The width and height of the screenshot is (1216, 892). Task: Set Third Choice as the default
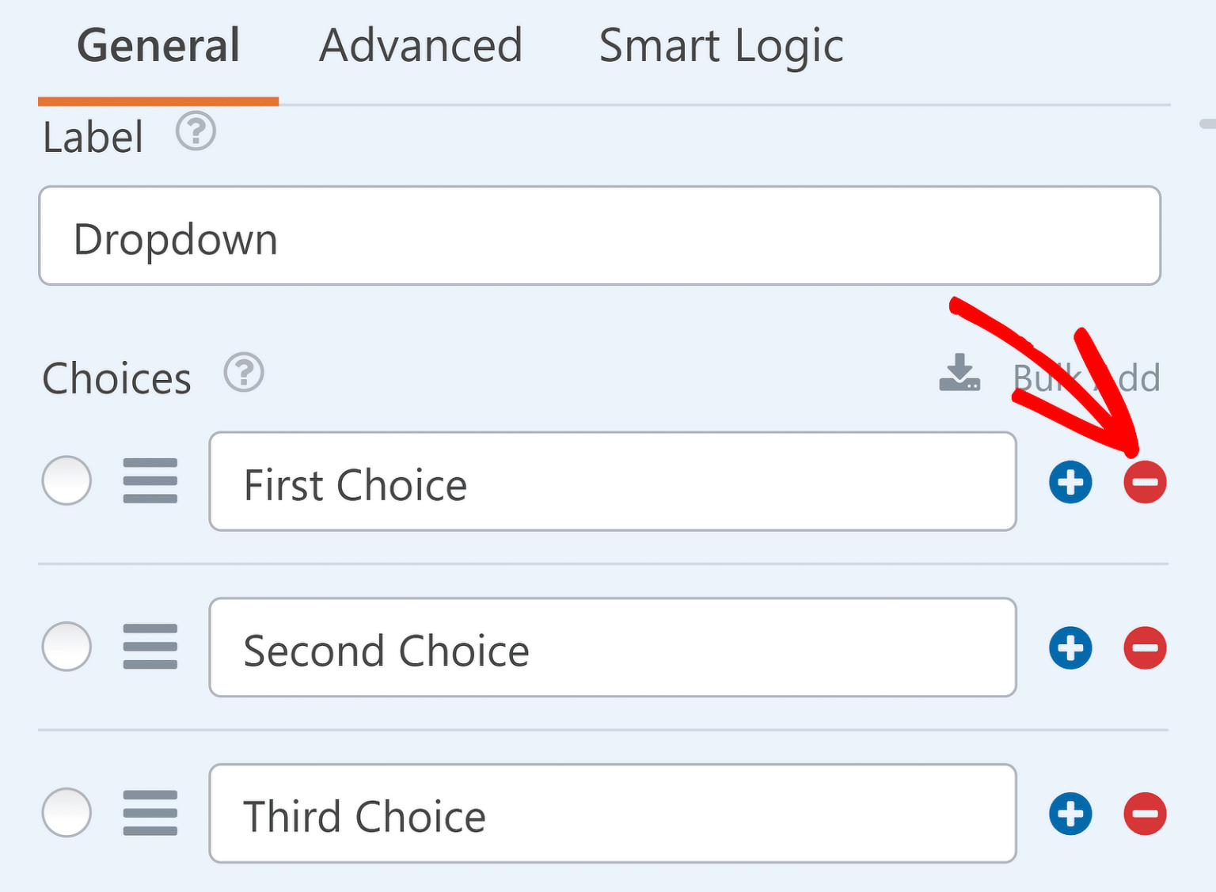66,813
